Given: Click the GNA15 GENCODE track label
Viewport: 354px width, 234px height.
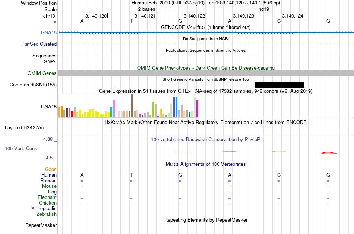Looking at the screenshot, I should [x=49, y=32].
